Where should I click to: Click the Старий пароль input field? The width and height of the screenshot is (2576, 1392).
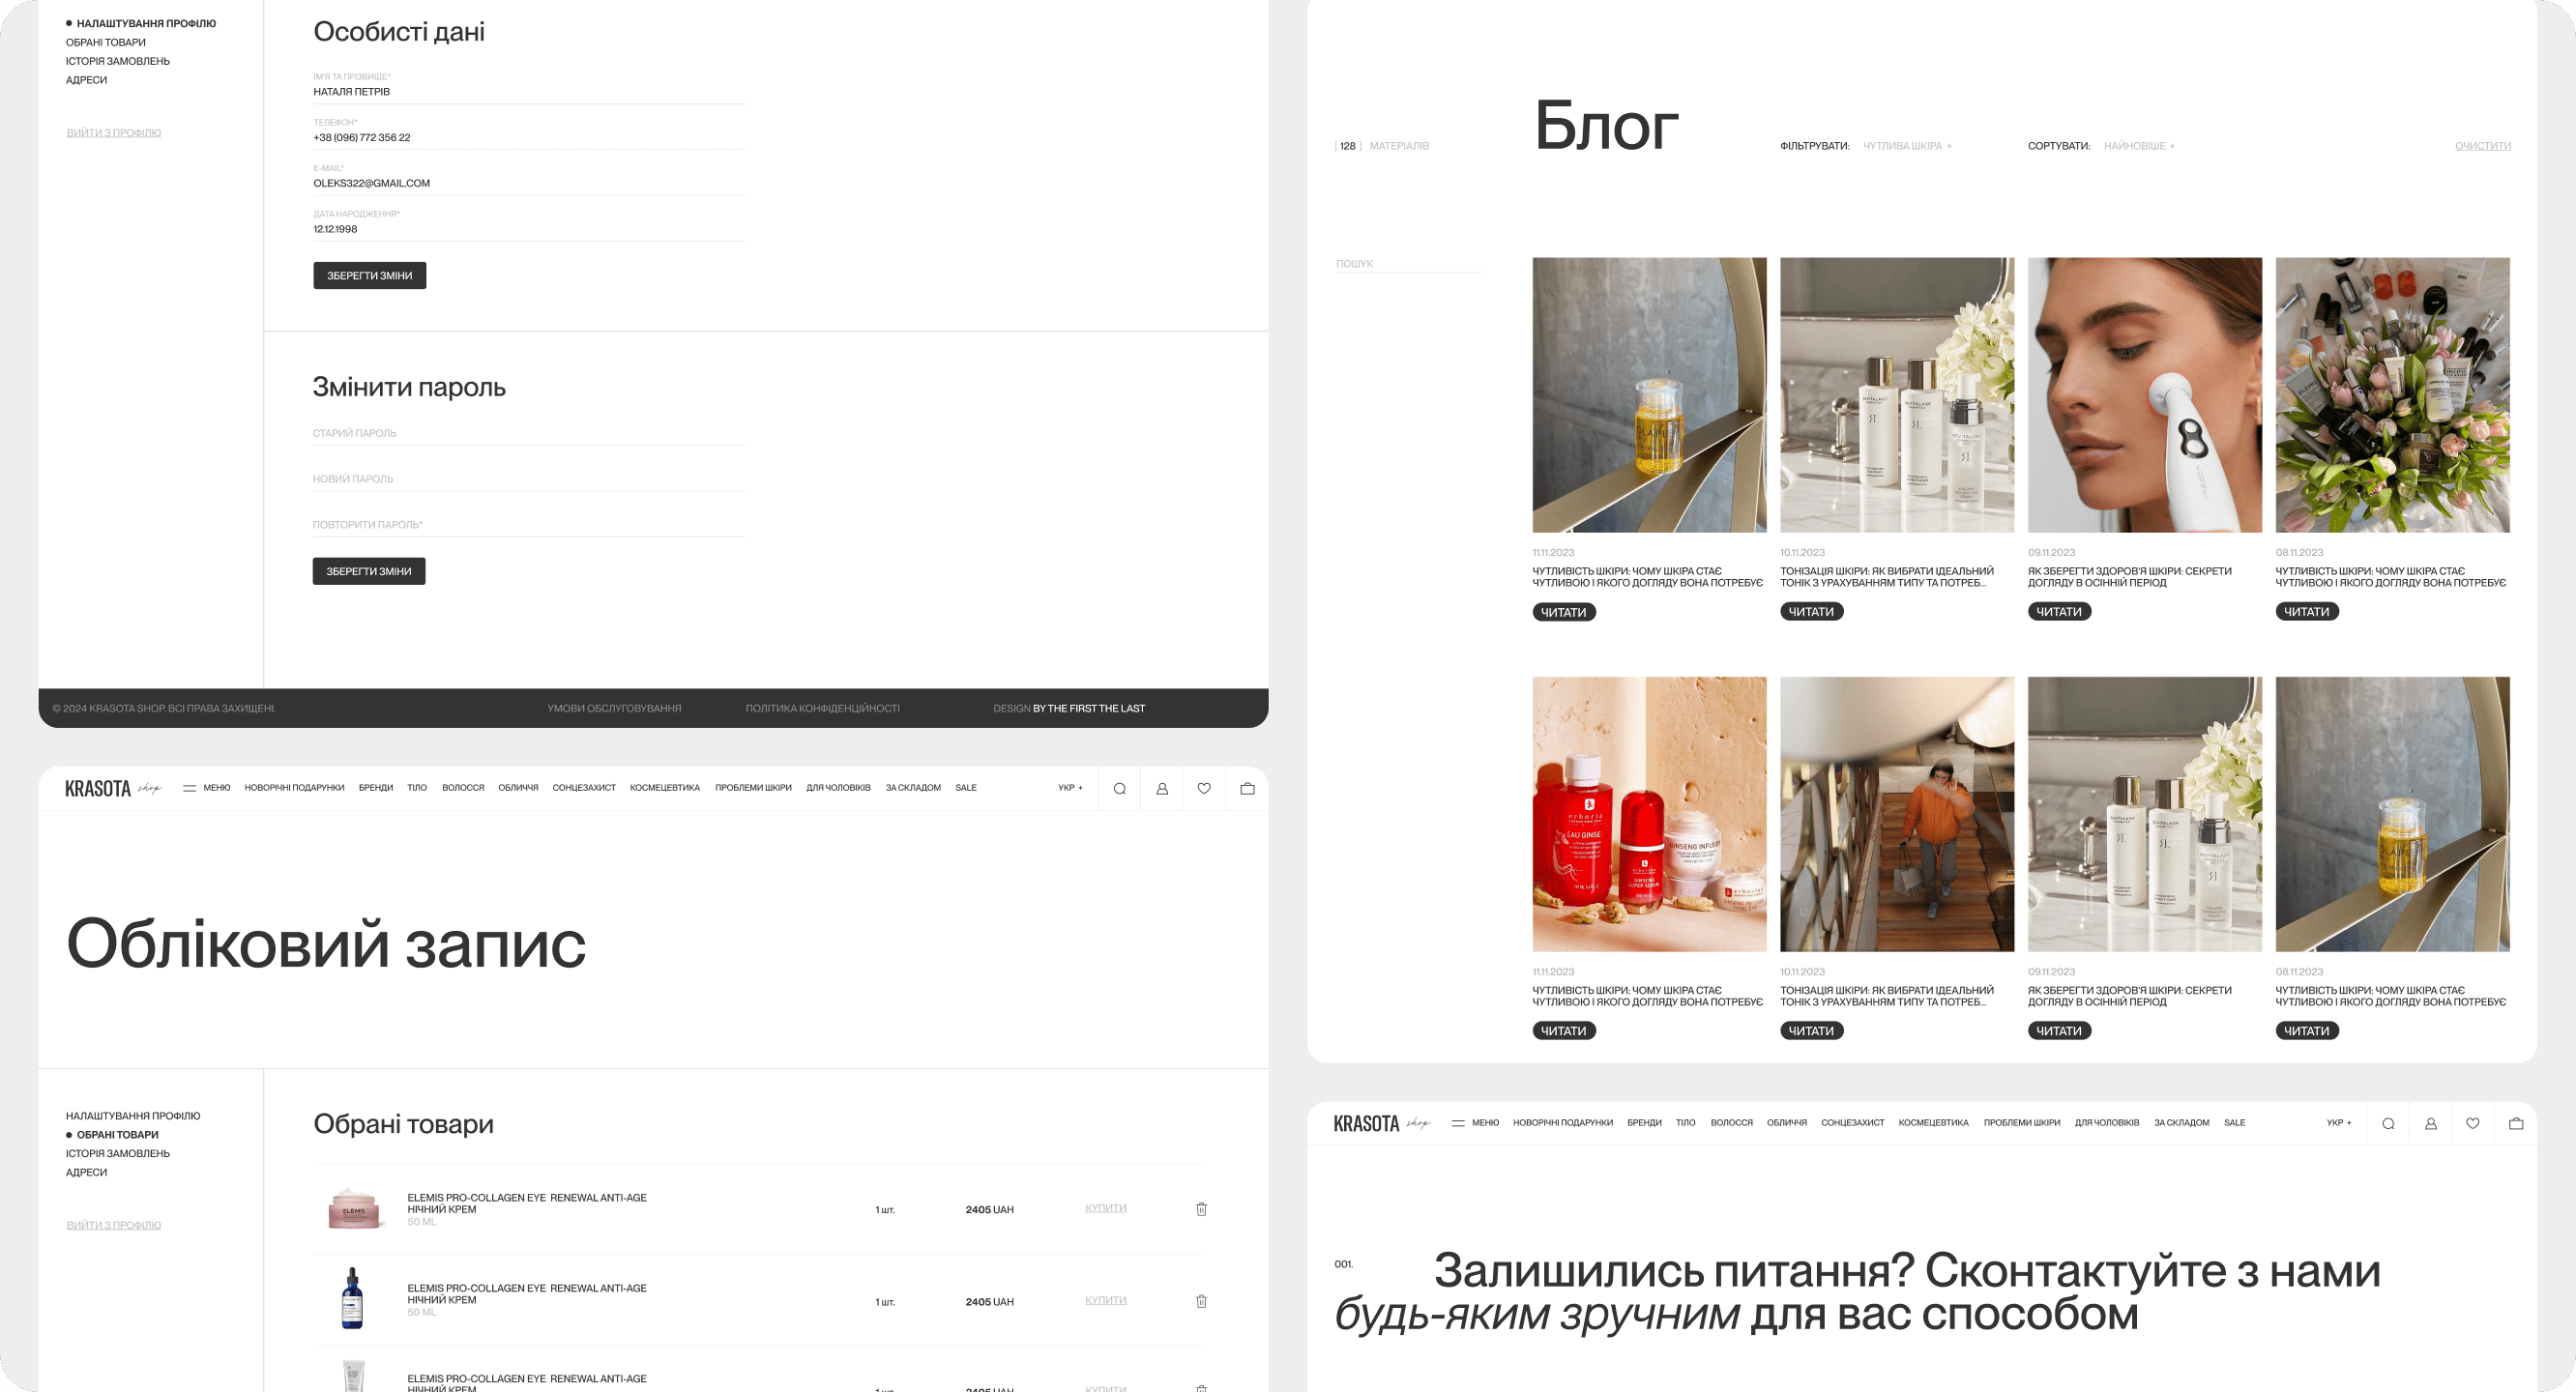tap(528, 433)
